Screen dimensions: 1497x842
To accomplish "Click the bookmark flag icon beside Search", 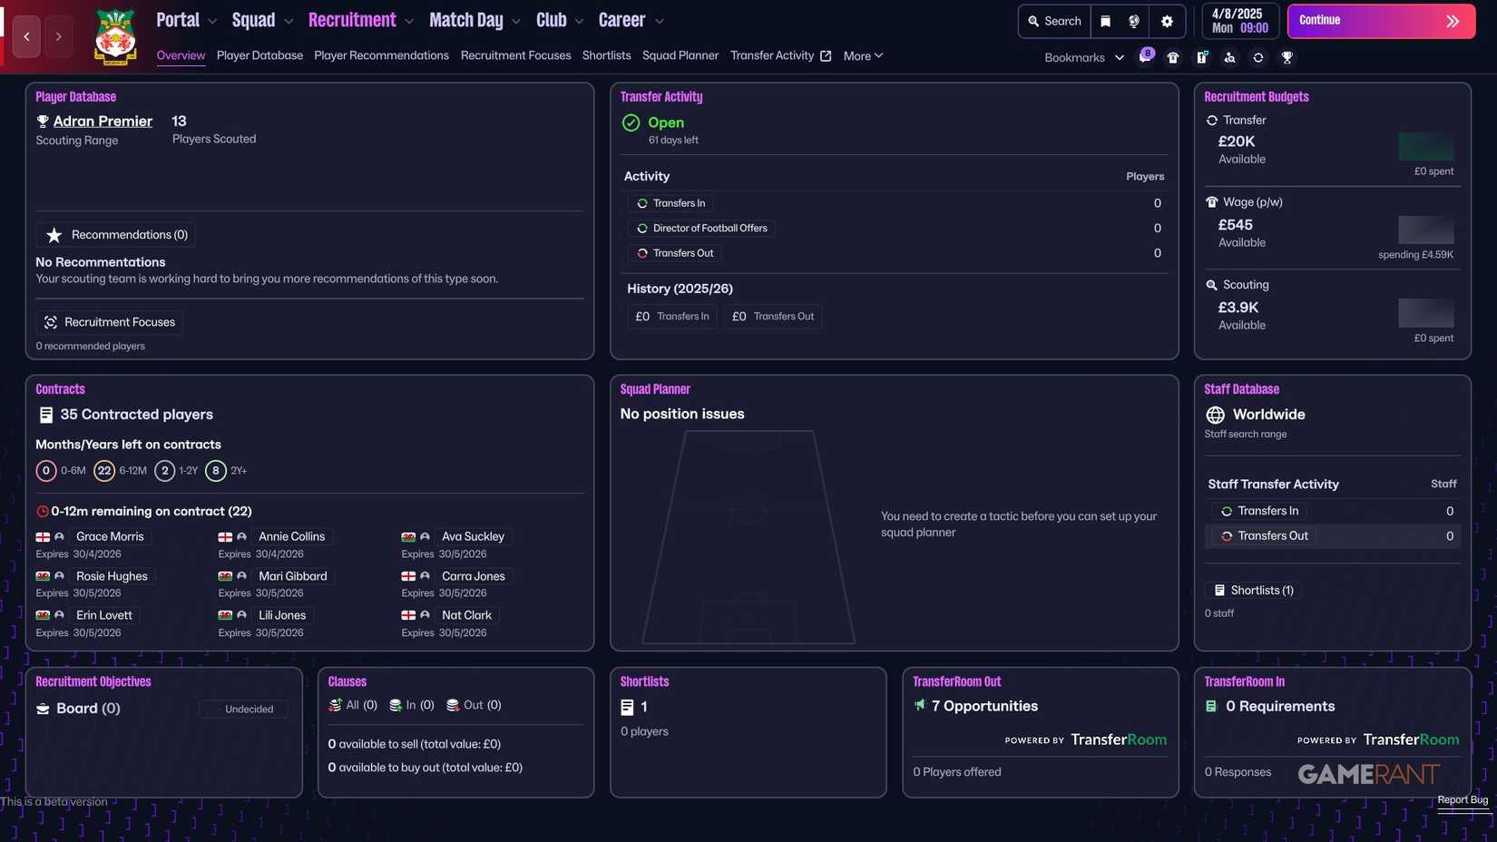I will 1105,21.
